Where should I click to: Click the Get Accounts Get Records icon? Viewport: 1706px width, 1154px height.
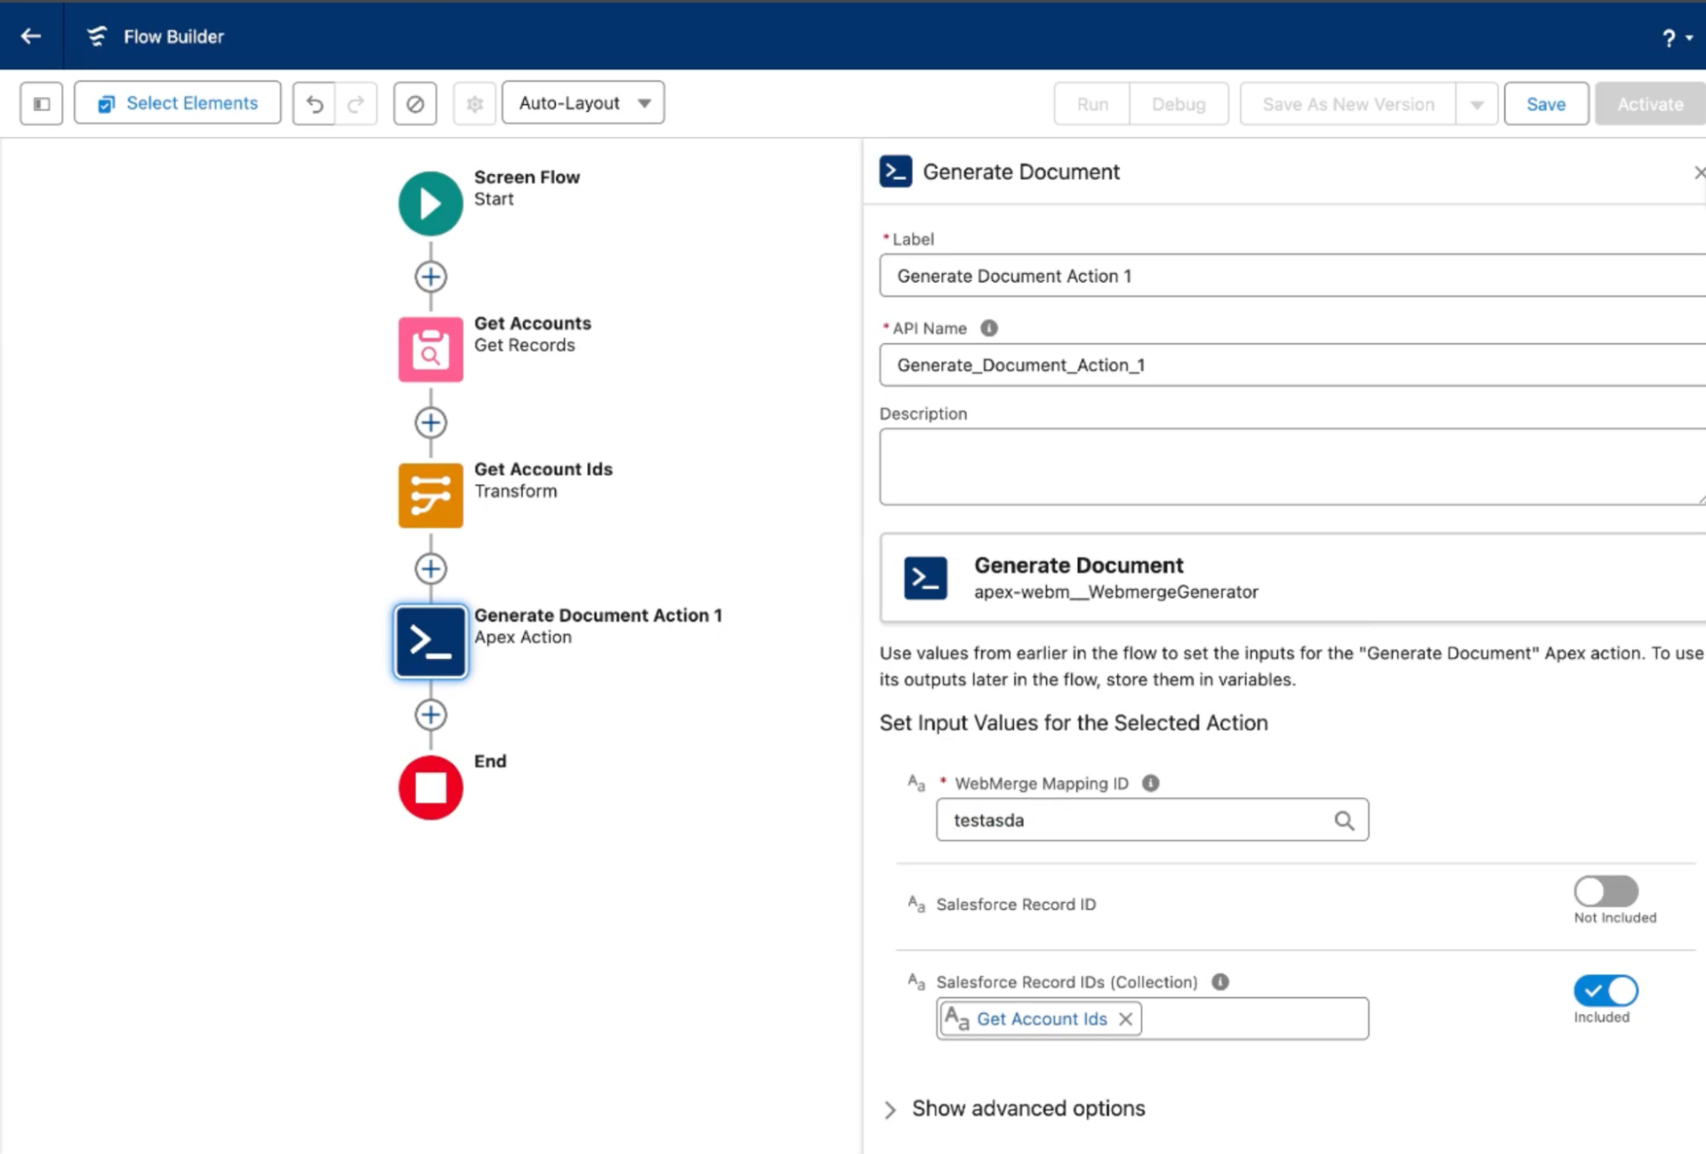tap(430, 349)
